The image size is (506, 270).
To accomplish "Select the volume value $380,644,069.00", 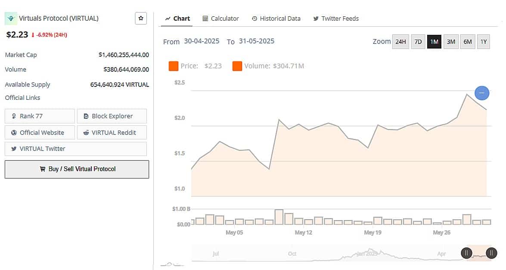I will (126, 69).
